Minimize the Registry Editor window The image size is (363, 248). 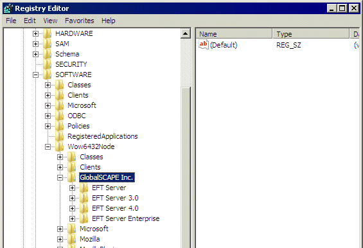(332, 8)
